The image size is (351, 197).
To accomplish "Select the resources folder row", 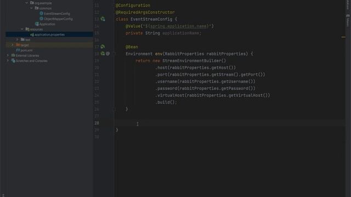I will (49, 29).
